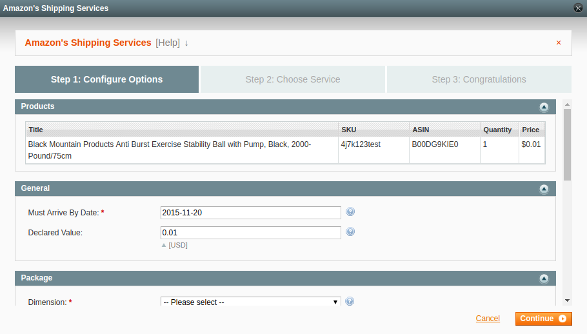The image size is (587, 334).
Task: Show help tooltip for Must Arrive By Date
Action: tap(350, 211)
